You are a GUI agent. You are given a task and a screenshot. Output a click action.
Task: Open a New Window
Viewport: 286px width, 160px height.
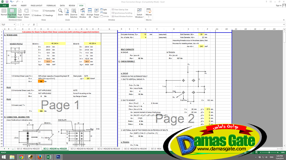(82, 13)
